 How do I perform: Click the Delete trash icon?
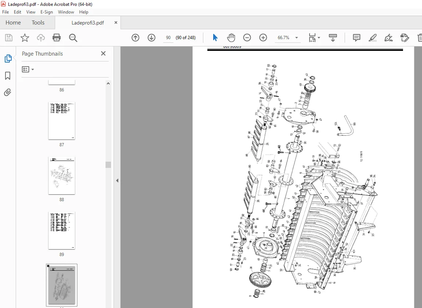(x=419, y=37)
